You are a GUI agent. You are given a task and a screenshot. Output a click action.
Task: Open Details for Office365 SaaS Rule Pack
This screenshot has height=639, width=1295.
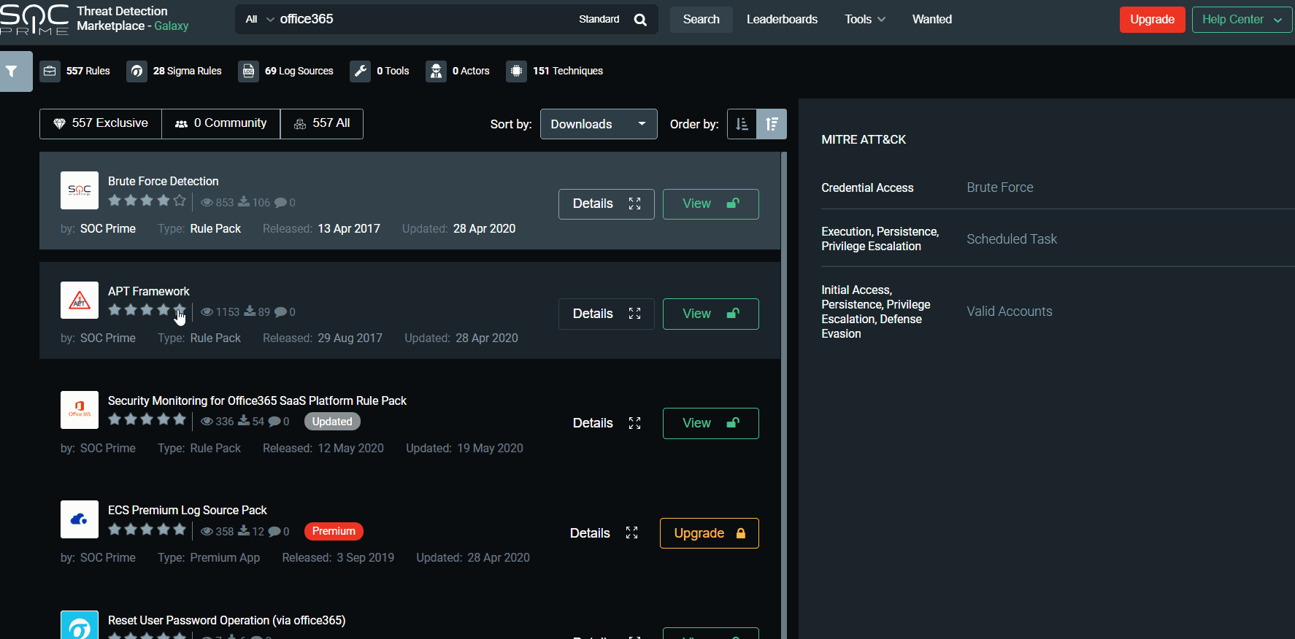point(607,423)
